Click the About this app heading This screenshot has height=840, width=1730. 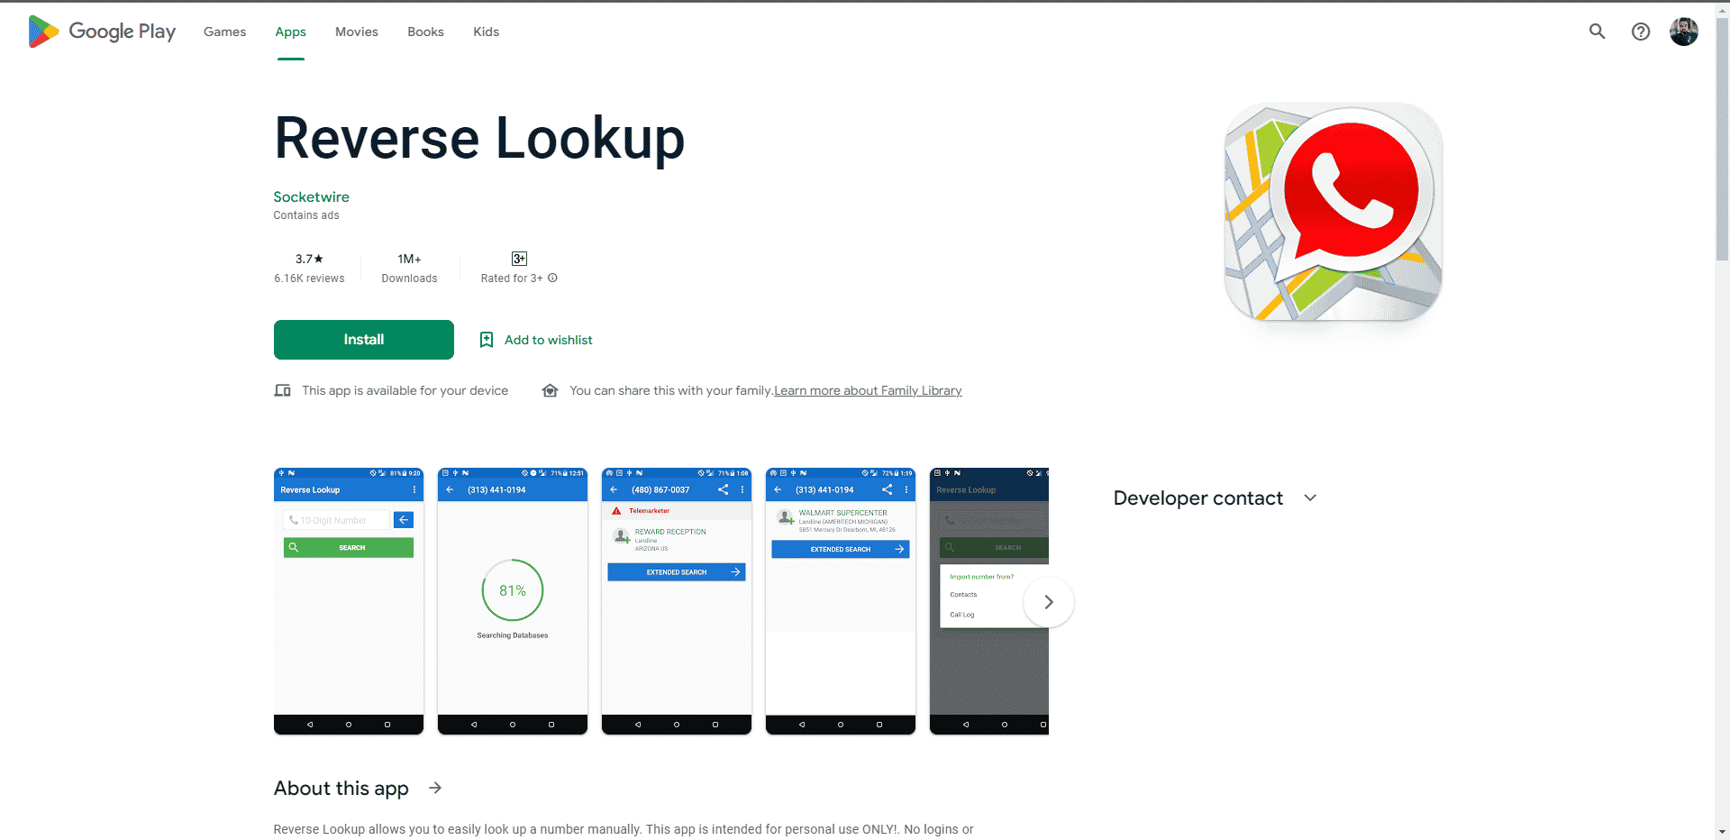coord(341,788)
